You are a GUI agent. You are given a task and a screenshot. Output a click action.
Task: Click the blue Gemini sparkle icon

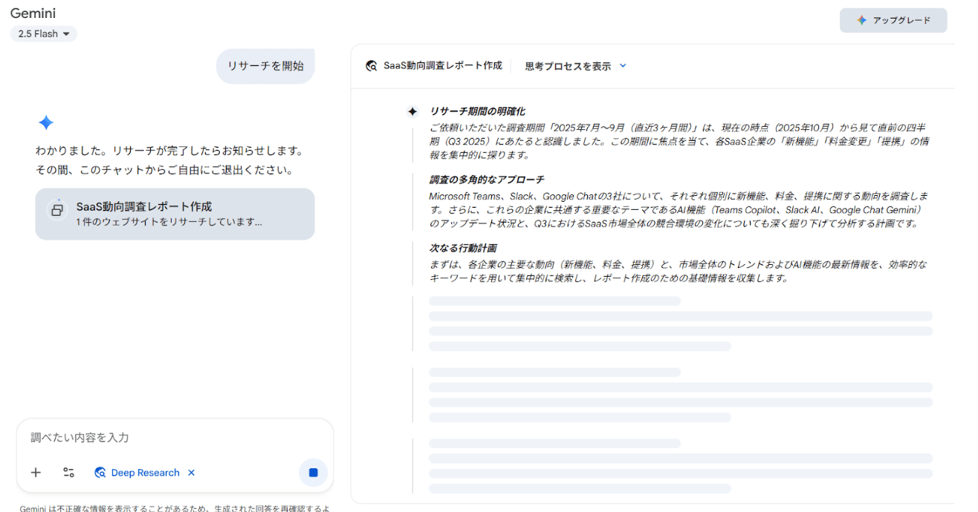tap(46, 123)
